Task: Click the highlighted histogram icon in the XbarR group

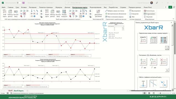Action: [73, 13]
